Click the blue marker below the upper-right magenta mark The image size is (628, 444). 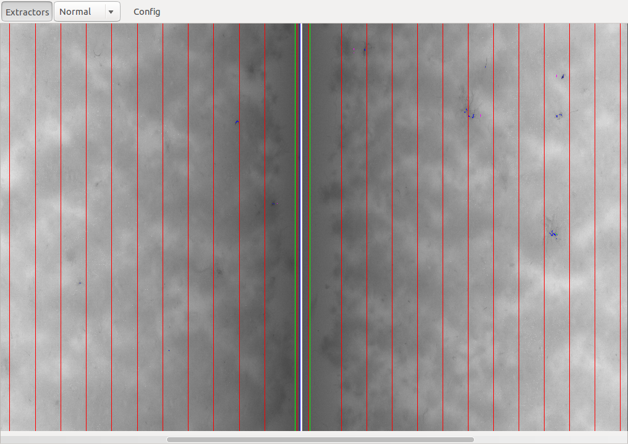click(x=559, y=115)
